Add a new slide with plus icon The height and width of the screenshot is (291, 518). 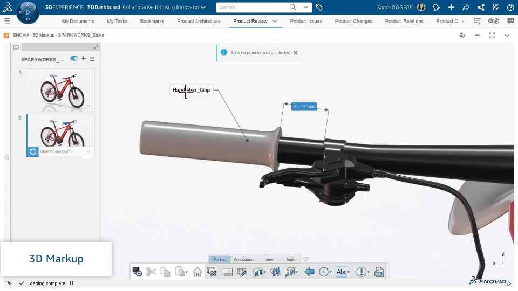[x=83, y=58]
